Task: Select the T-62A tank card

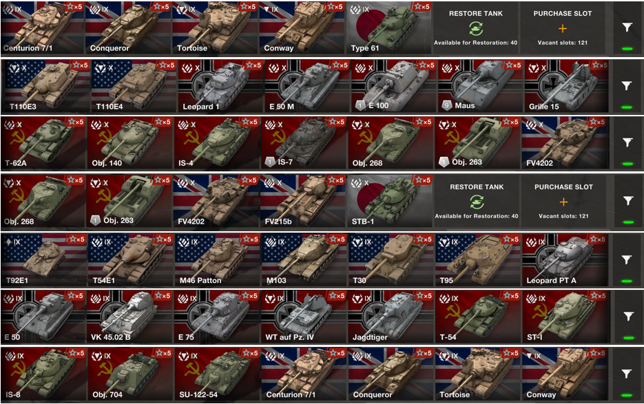Action: [43, 143]
